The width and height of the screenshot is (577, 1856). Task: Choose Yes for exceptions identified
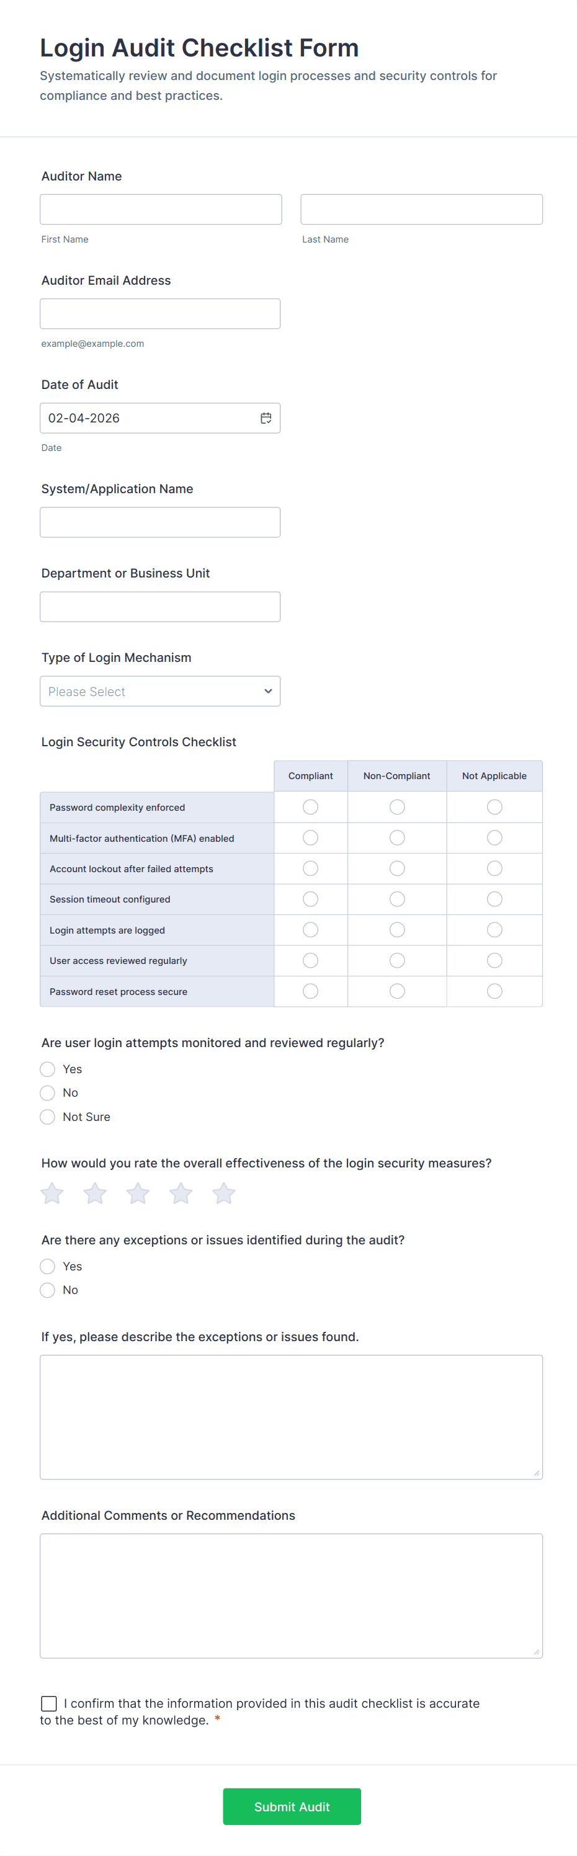[x=48, y=1266]
